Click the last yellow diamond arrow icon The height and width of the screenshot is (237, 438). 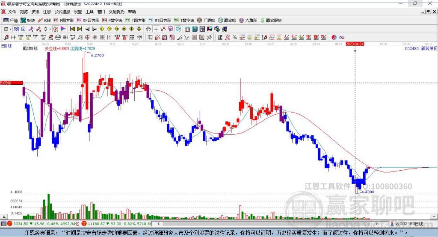[139, 29]
